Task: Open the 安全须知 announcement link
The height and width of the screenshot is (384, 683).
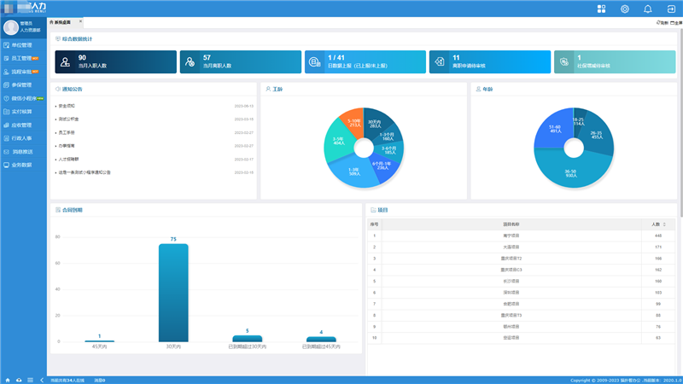Action: point(67,106)
